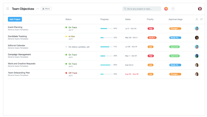Click the Off Track status label
Viewport: 207px width, 117px height.
(x=73, y=73)
